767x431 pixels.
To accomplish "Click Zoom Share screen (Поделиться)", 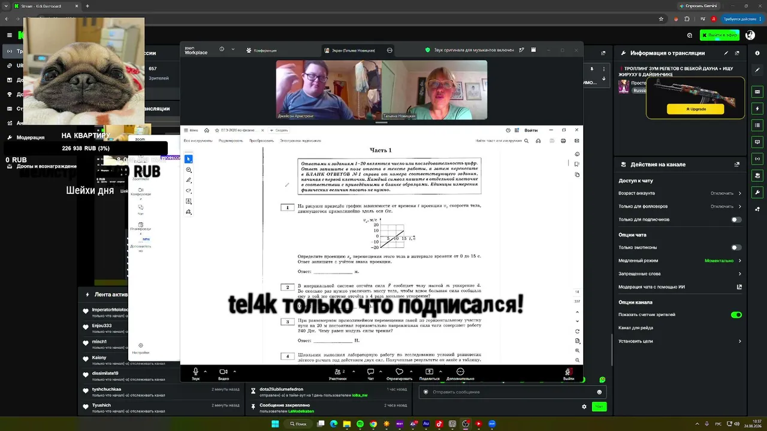I will [x=430, y=374].
